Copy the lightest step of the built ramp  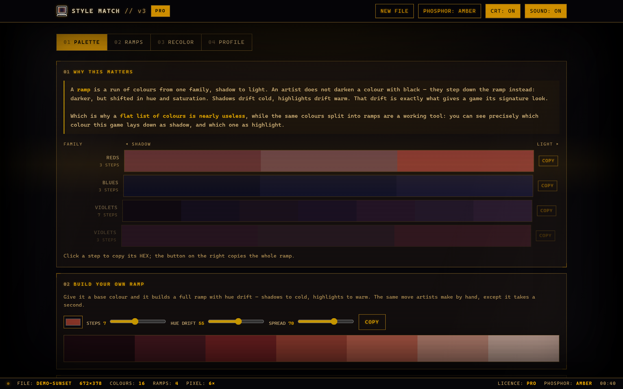click(x=524, y=348)
